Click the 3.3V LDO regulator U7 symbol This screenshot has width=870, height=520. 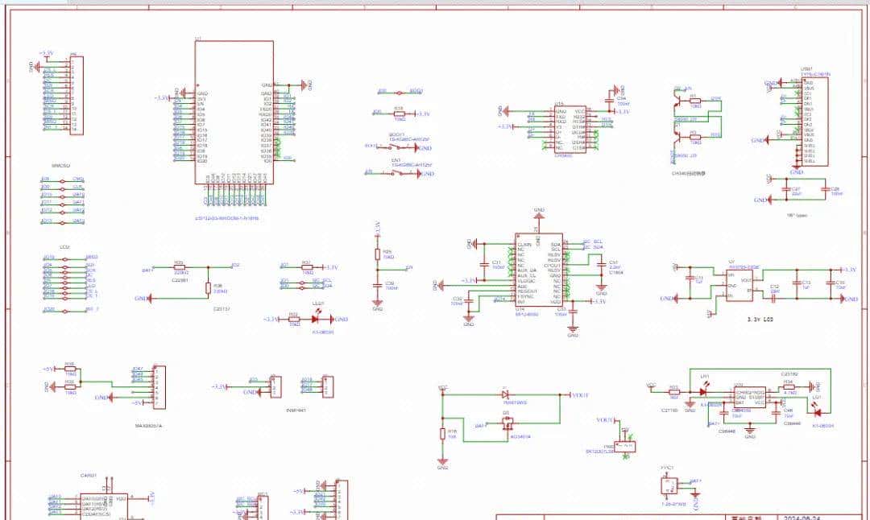pos(739,284)
